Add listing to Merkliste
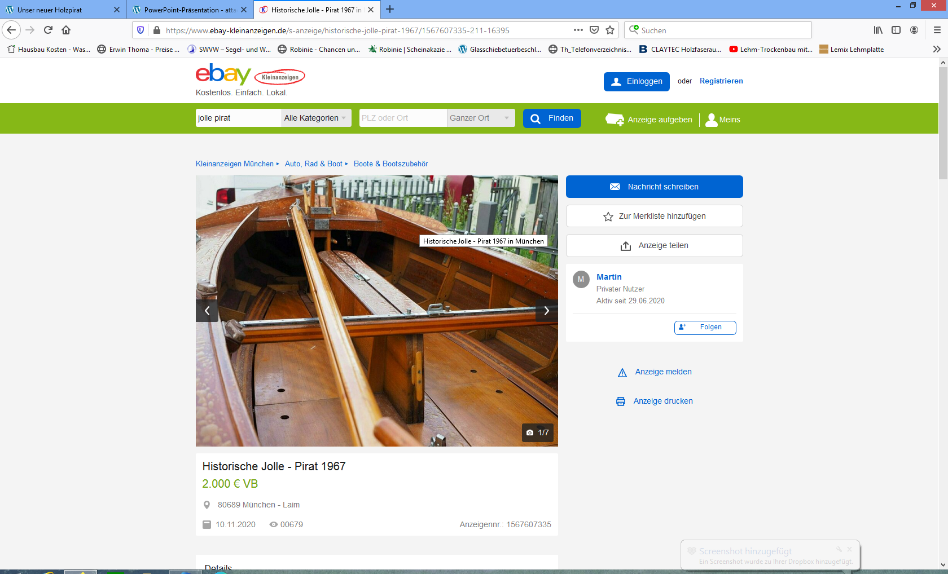 tap(654, 216)
